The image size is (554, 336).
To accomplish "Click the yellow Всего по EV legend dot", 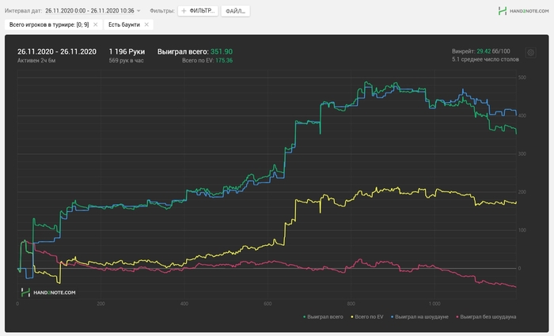I will pyautogui.click(x=352, y=317).
